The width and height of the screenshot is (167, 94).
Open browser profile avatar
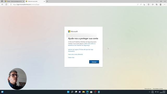pyautogui.click(x=160, y=4)
